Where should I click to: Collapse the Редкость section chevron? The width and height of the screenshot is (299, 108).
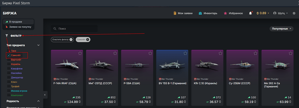[x=39, y=101]
